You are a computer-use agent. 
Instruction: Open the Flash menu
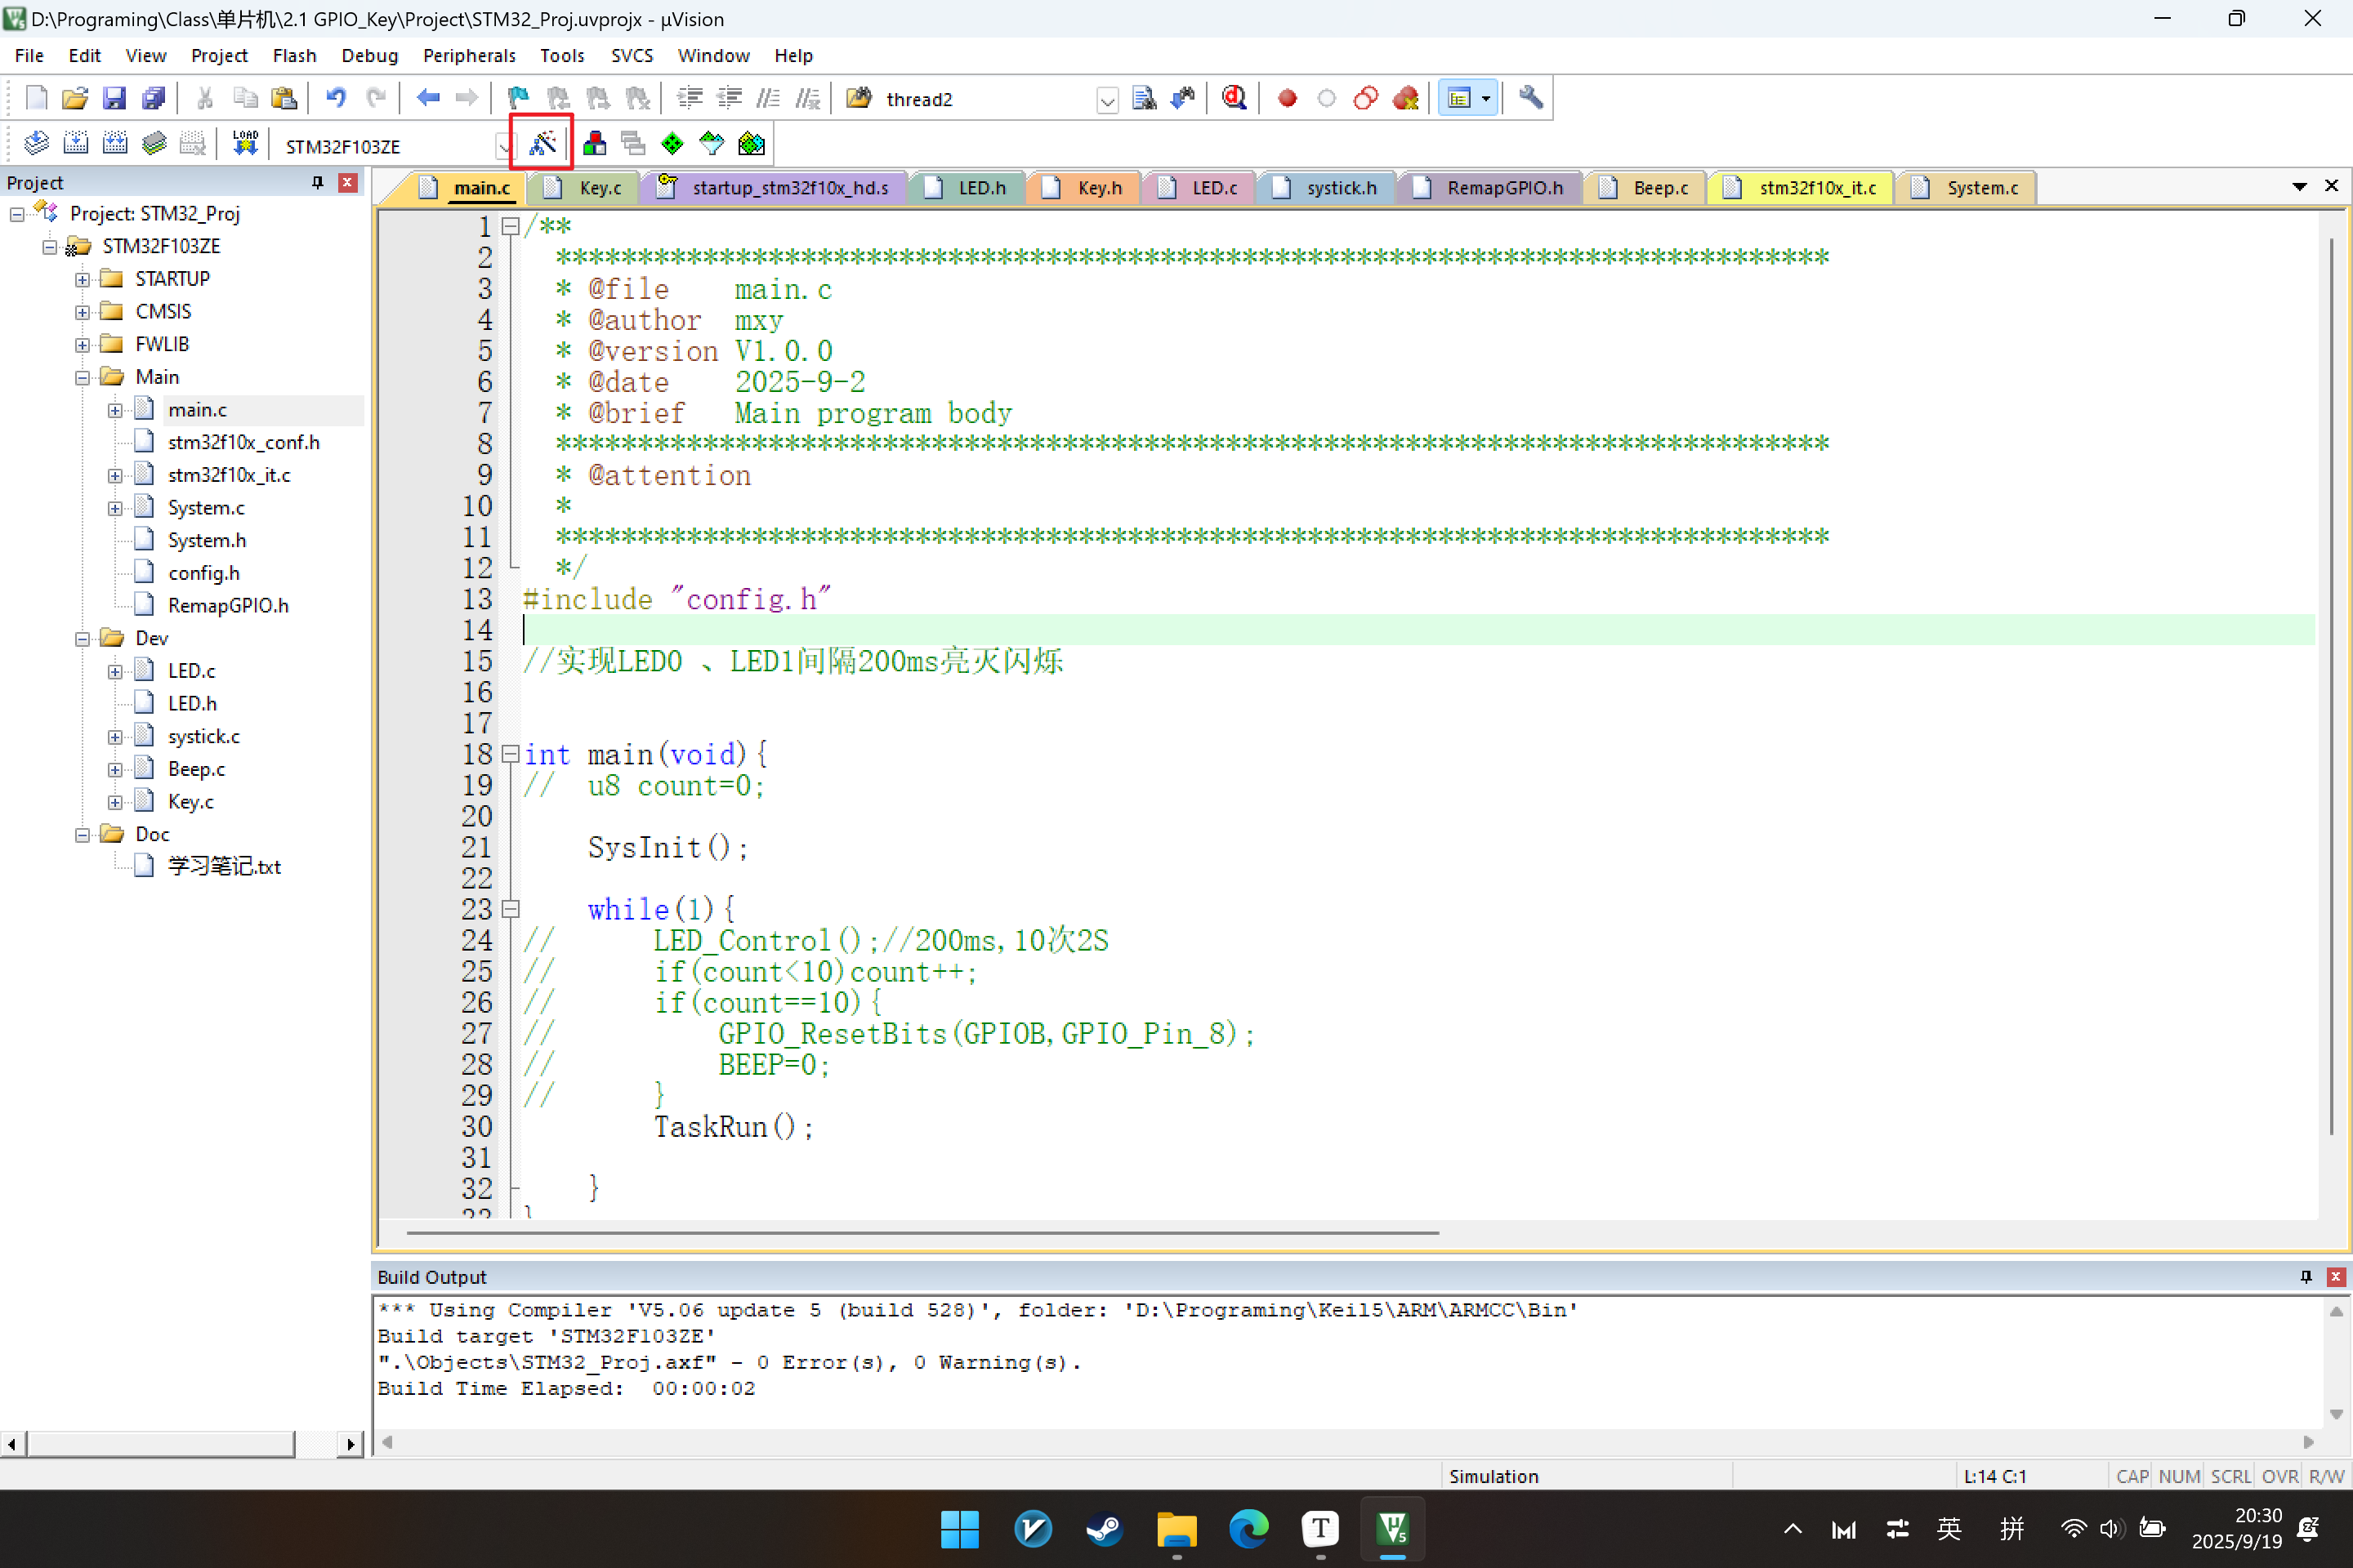[294, 55]
